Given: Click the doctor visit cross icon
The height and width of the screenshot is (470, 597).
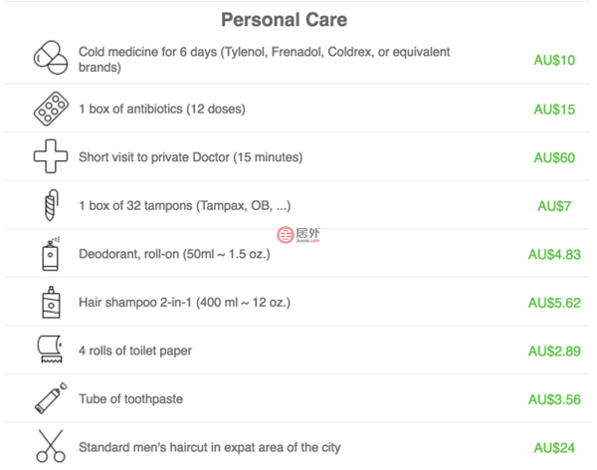Looking at the screenshot, I should tap(50, 156).
